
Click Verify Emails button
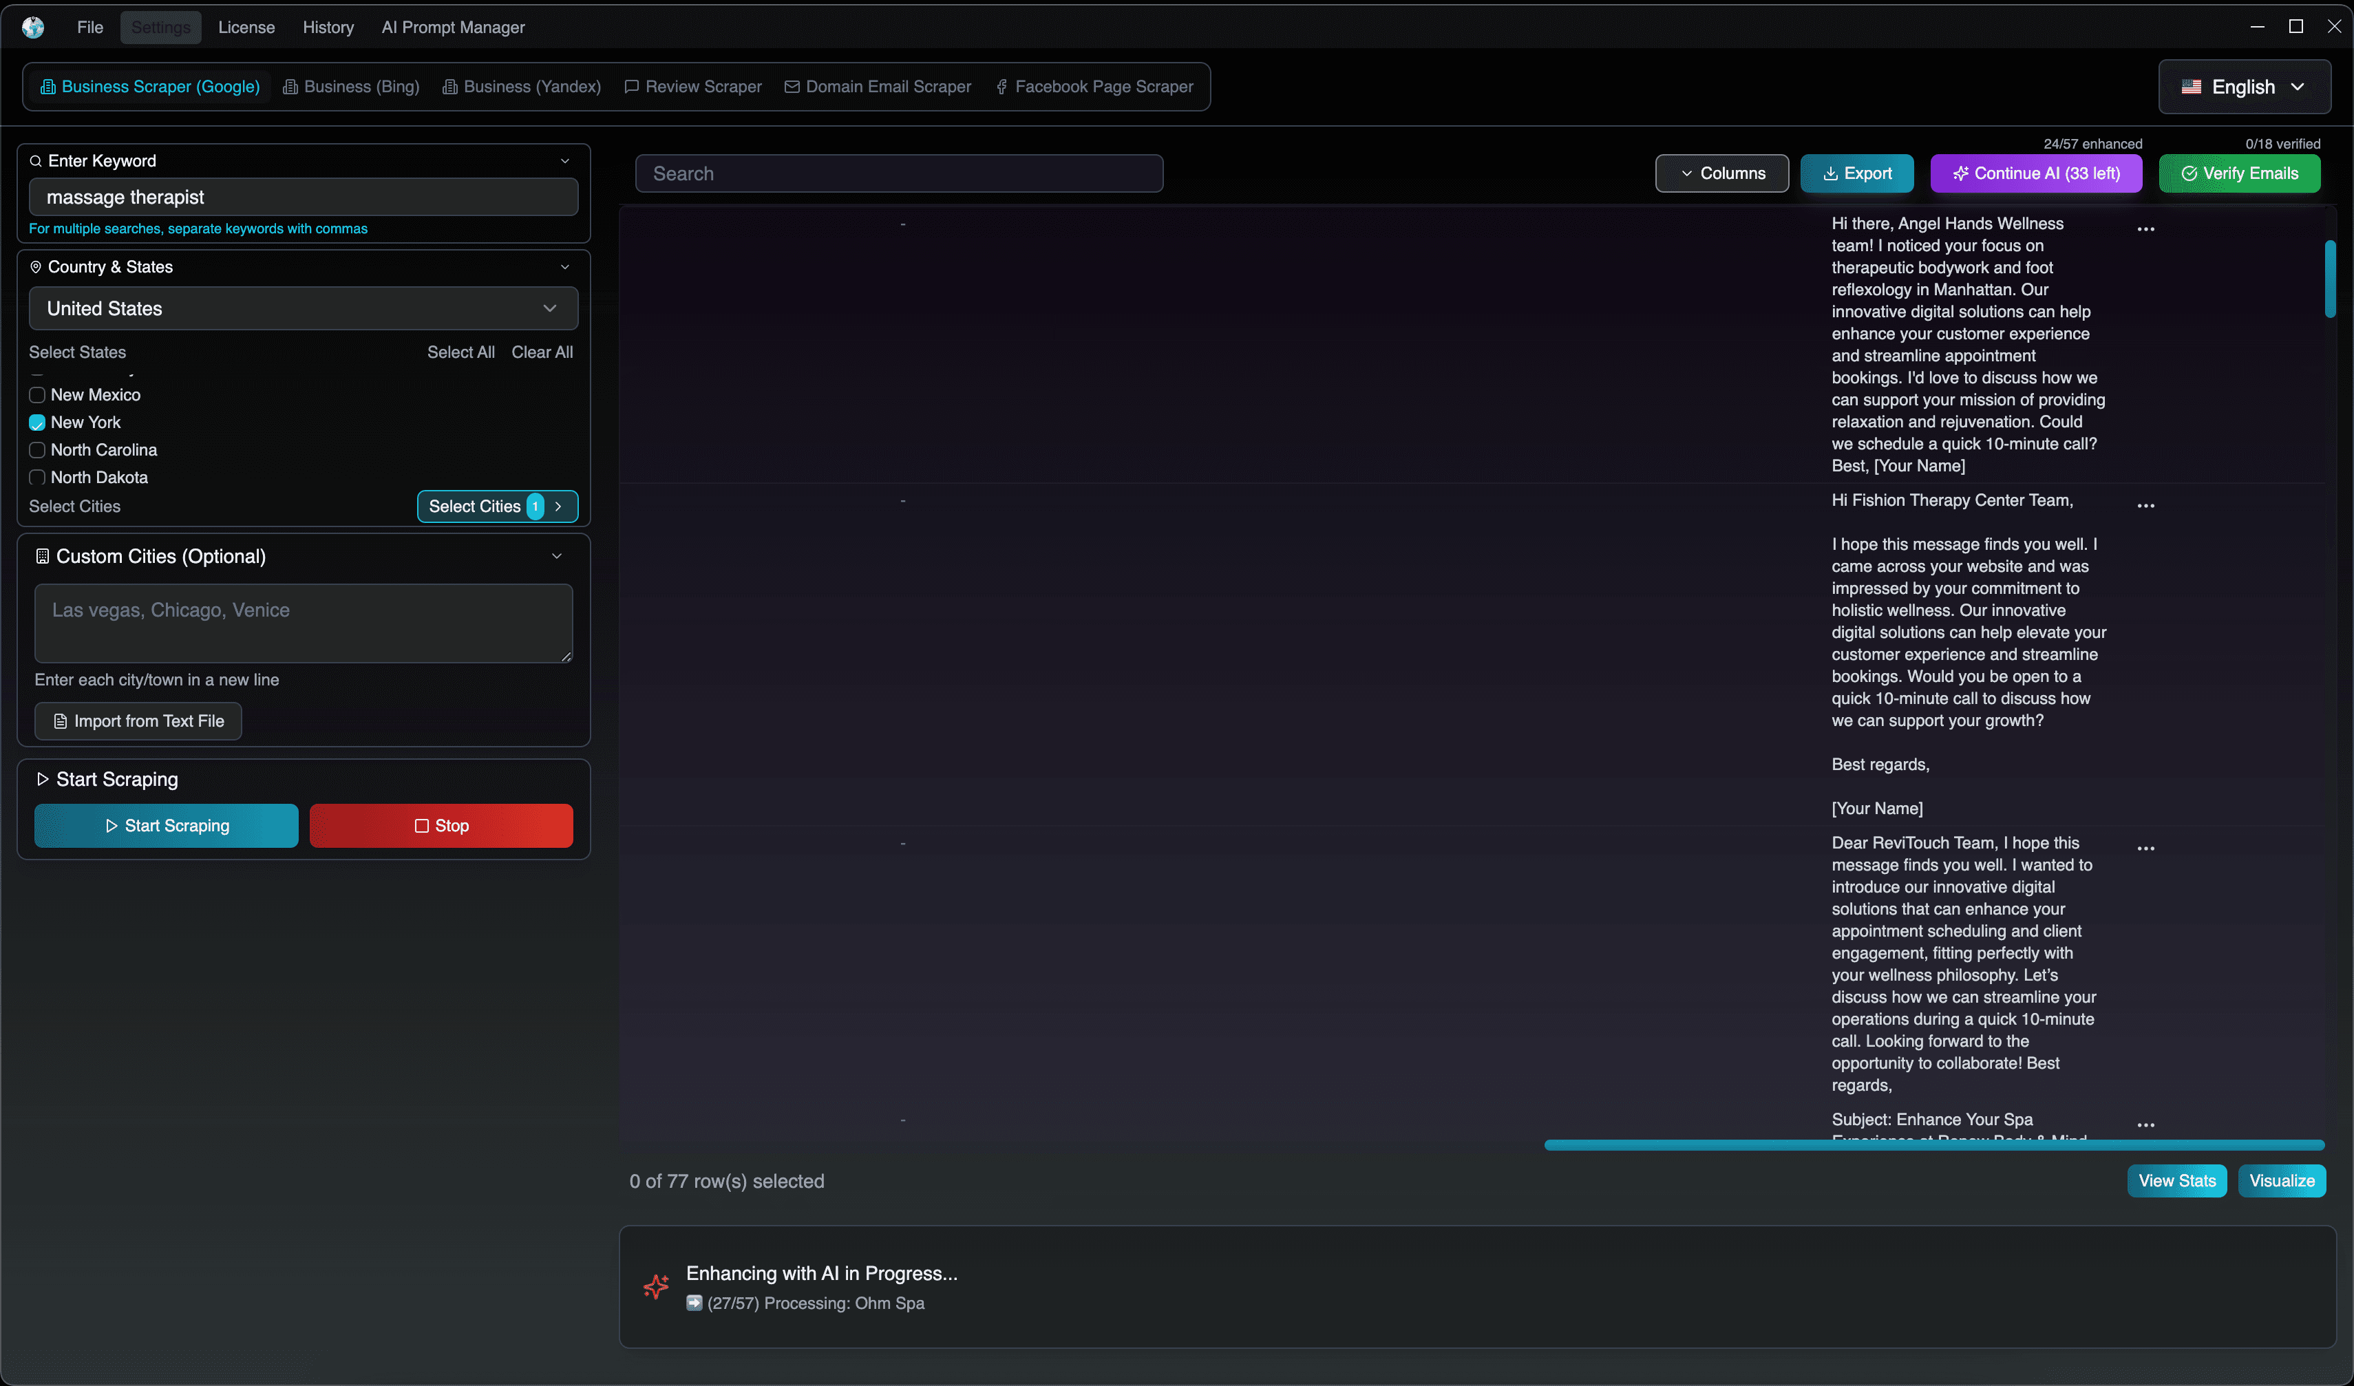(x=2239, y=173)
